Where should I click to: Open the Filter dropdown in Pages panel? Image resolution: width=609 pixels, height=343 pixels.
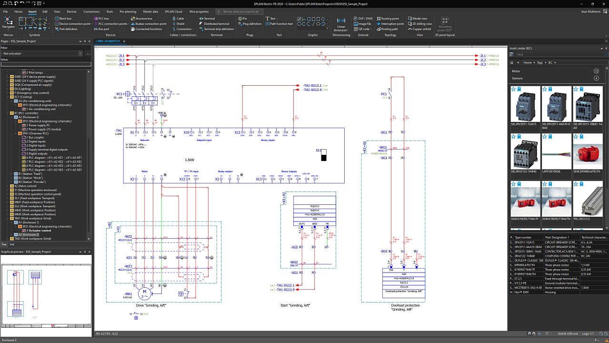click(81, 53)
